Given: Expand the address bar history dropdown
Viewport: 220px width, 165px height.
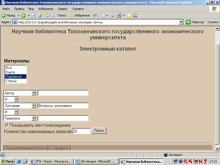Looking at the screenshot, I should tap(181, 22).
